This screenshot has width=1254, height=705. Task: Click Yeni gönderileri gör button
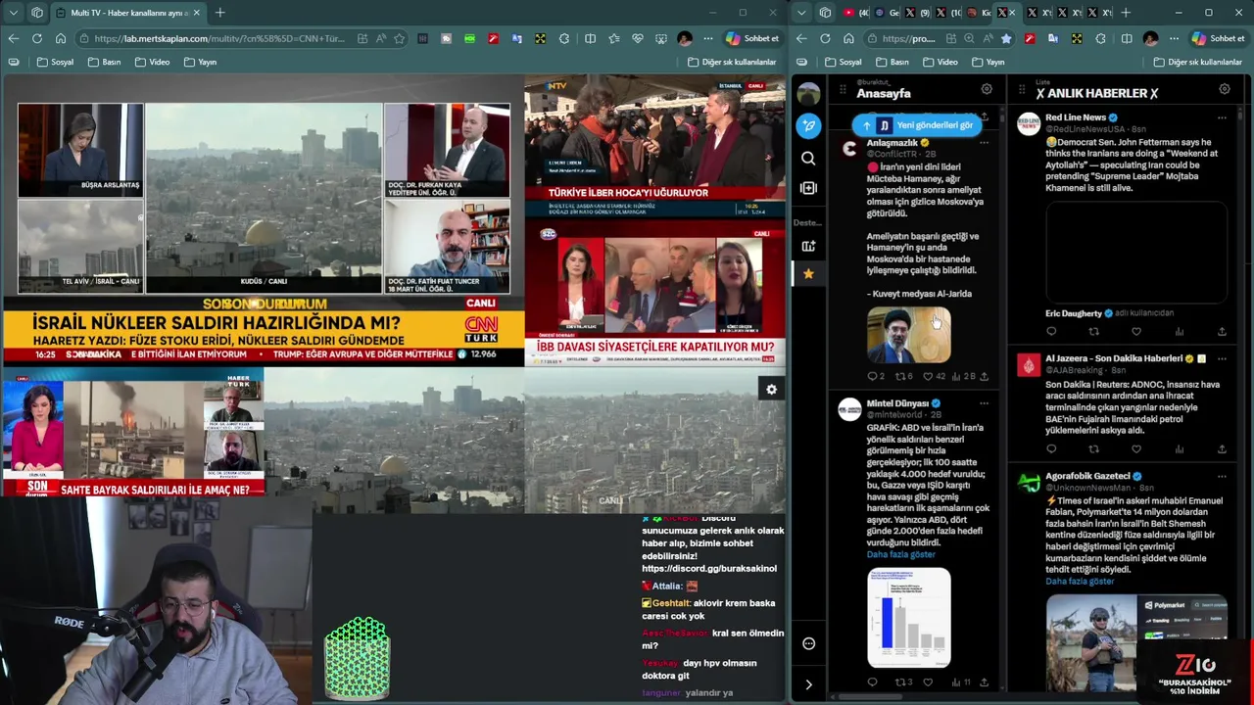pos(917,125)
